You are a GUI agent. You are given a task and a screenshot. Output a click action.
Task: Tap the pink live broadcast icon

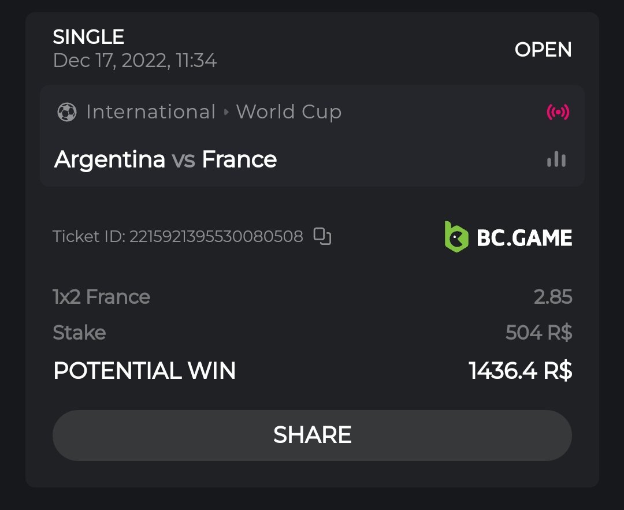tap(558, 112)
